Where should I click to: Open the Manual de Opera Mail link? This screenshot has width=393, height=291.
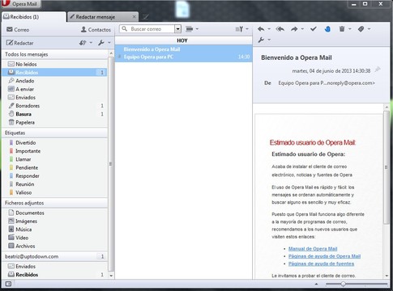pyautogui.click(x=313, y=249)
